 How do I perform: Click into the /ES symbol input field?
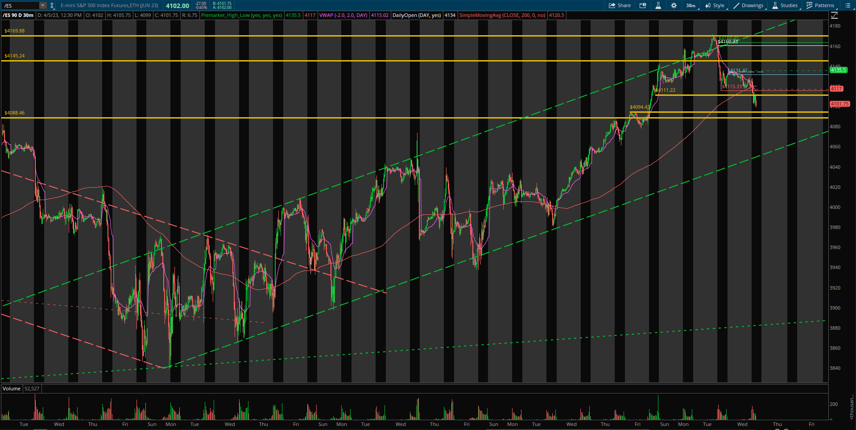pyautogui.click(x=20, y=6)
